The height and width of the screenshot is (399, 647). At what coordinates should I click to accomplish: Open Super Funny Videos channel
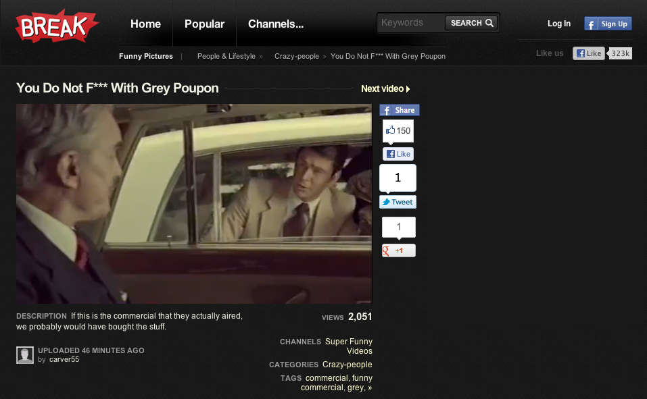[349, 346]
